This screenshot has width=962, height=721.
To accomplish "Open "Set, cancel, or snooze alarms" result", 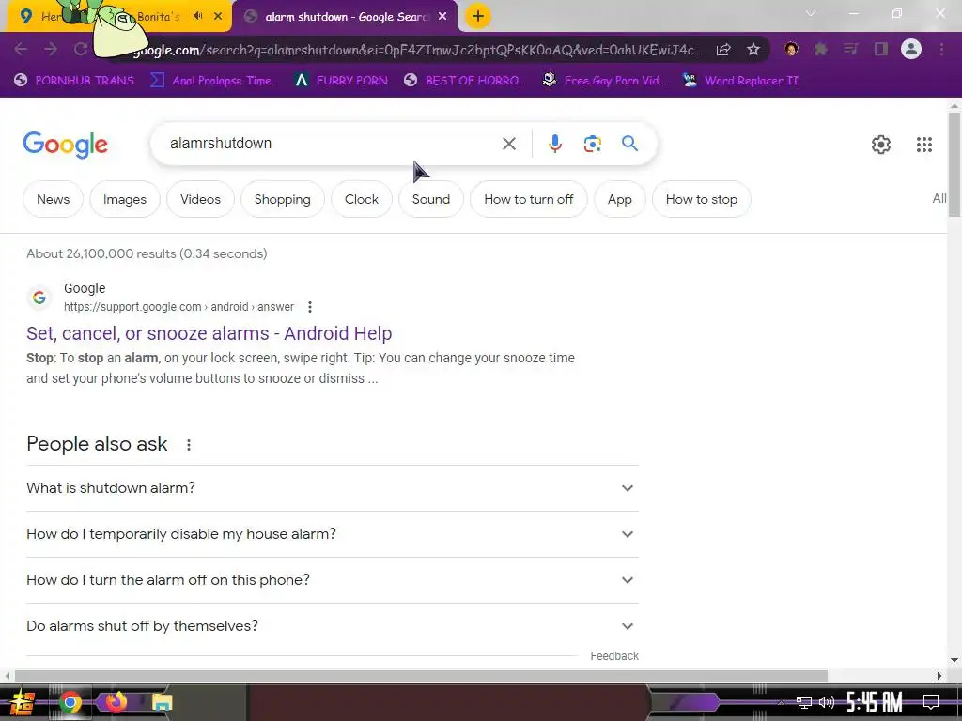I will coord(209,333).
